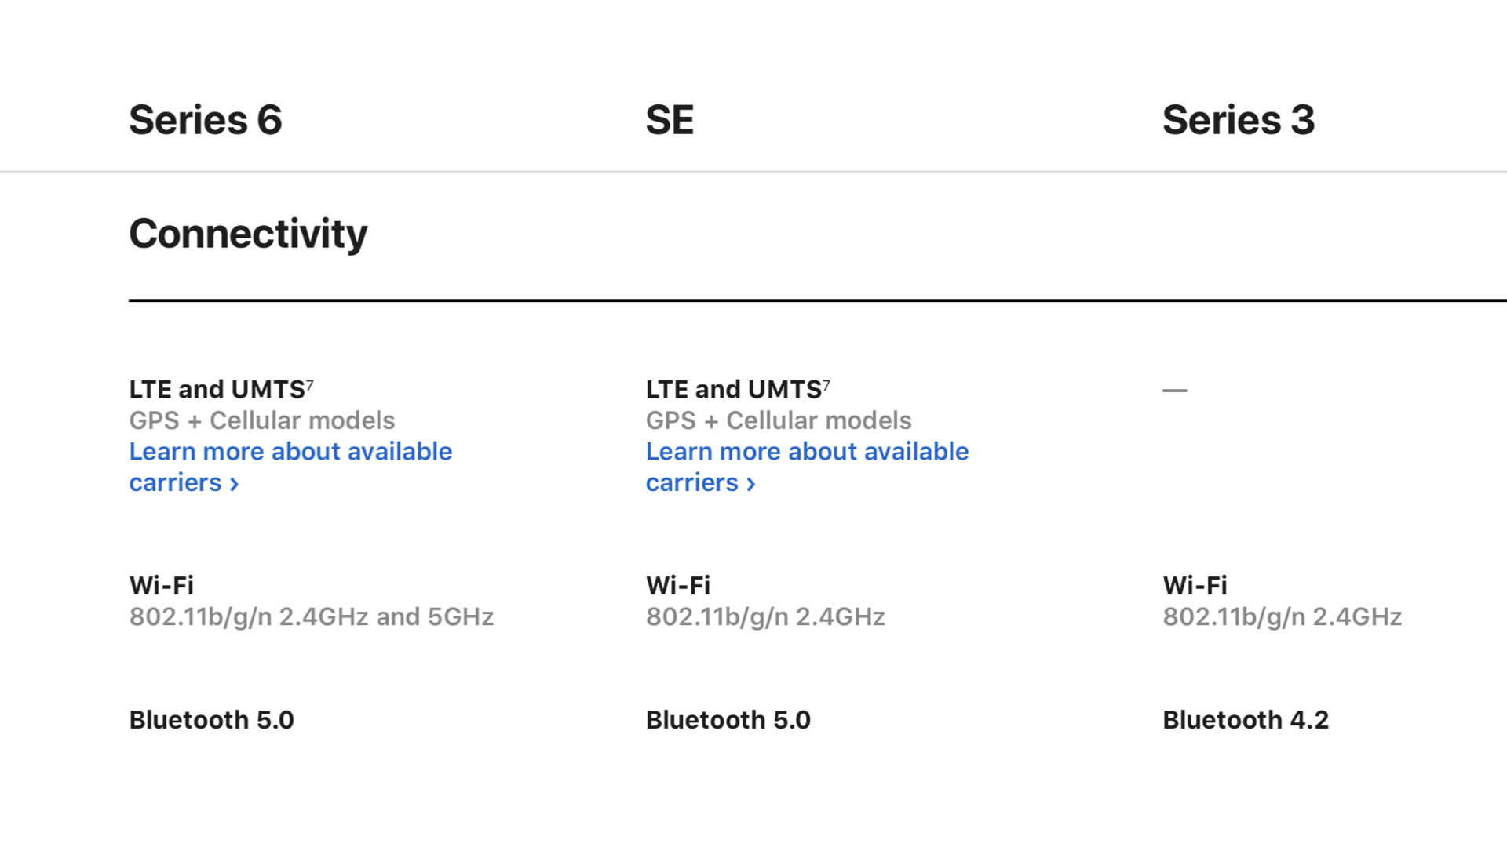
Task: Click GPS + Cellular models under Series 6
Action: point(261,420)
